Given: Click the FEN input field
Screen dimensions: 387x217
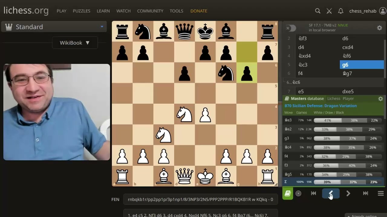Looking at the screenshot, I should (200, 199).
